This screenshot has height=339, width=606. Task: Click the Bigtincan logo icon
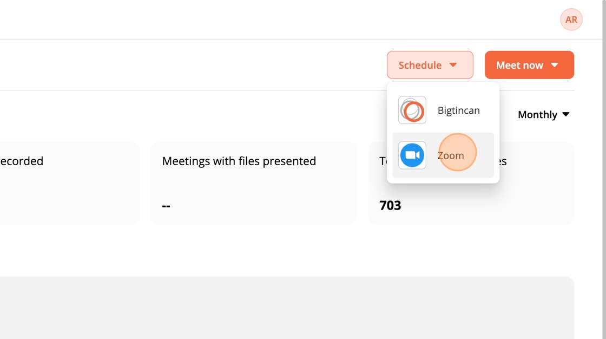(x=412, y=110)
